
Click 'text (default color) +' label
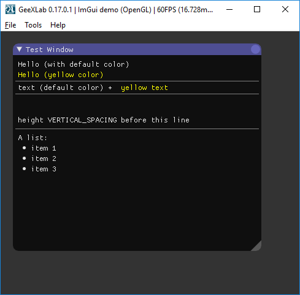click(x=65, y=88)
